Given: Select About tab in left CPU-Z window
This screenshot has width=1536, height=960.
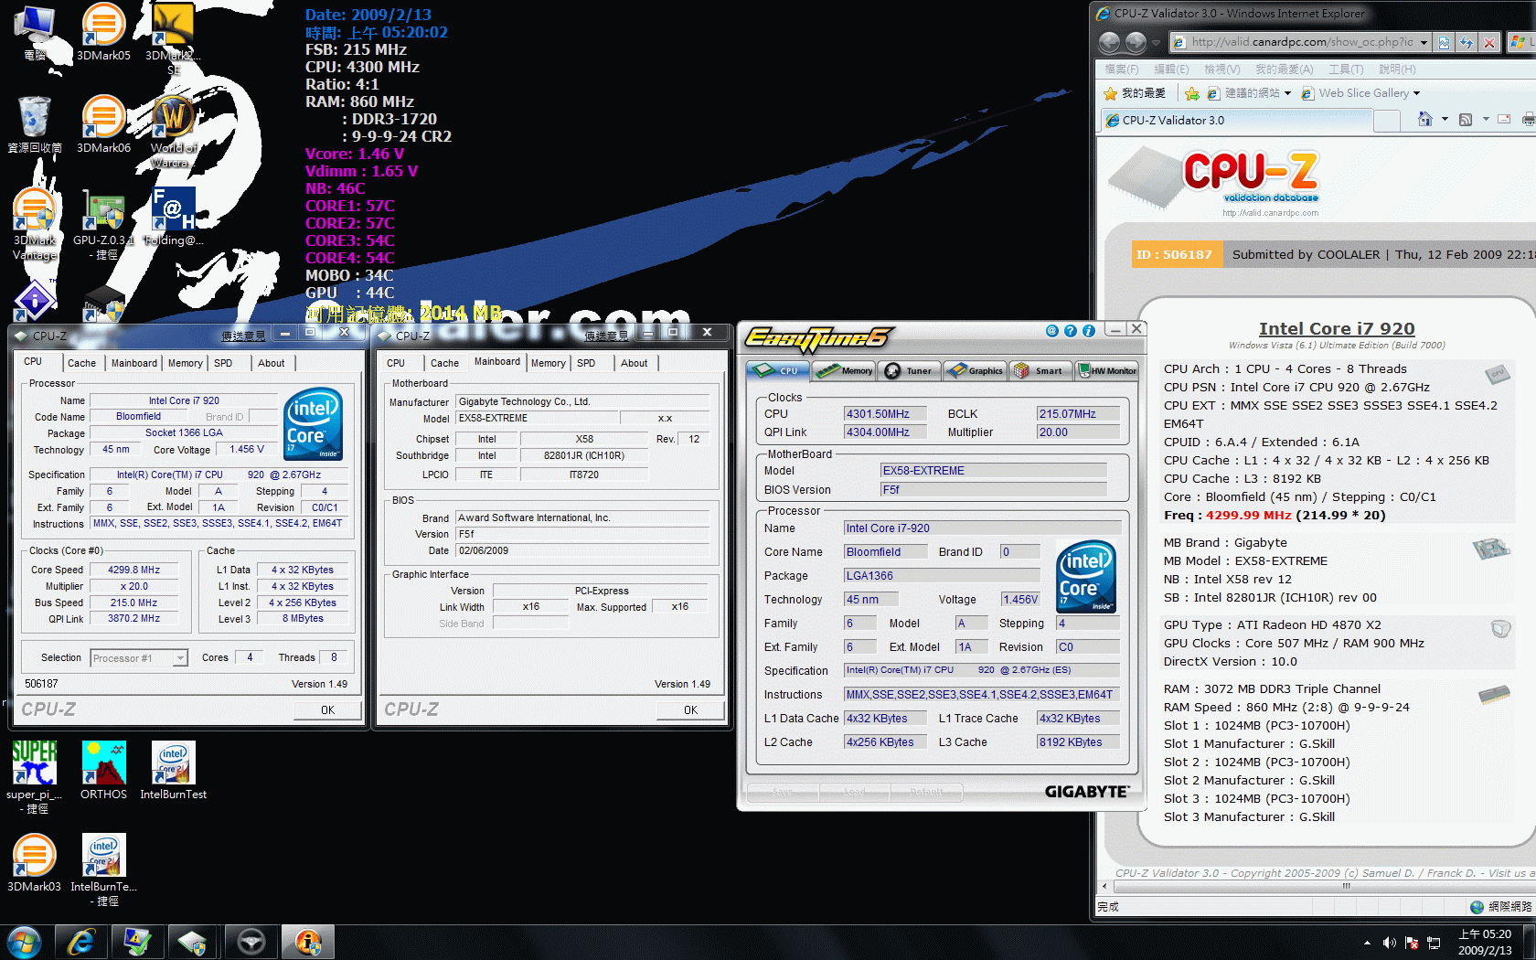Looking at the screenshot, I should (x=271, y=363).
